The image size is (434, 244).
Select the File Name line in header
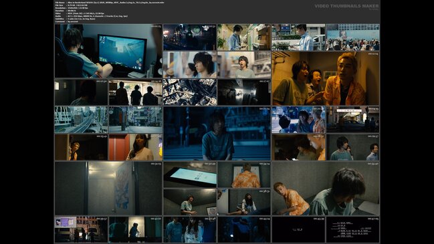tap(110, 3)
